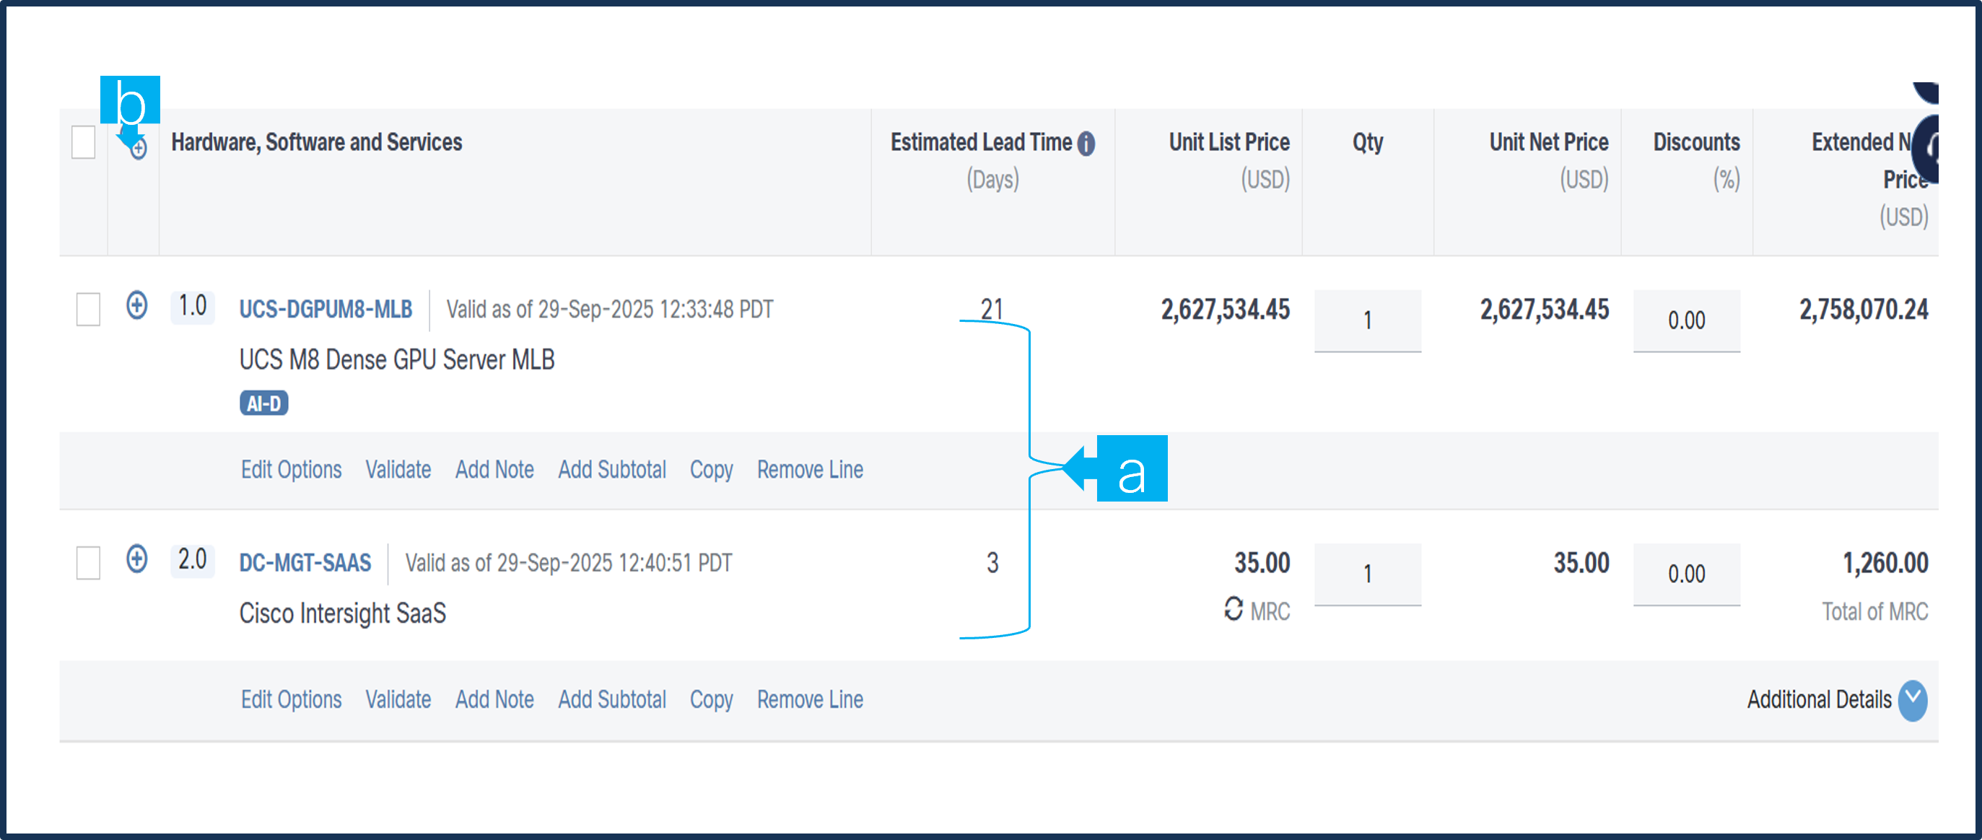Open the UCS-DGPUM8-MLB product link
1982x840 pixels.
pyautogui.click(x=326, y=310)
